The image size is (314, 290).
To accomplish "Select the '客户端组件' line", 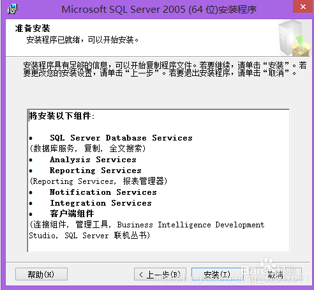I will [x=72, y=213].
